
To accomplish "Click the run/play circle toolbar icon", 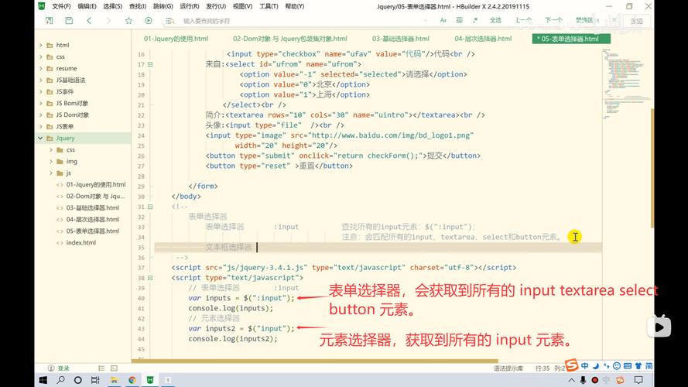I will (x=149, y=21).
